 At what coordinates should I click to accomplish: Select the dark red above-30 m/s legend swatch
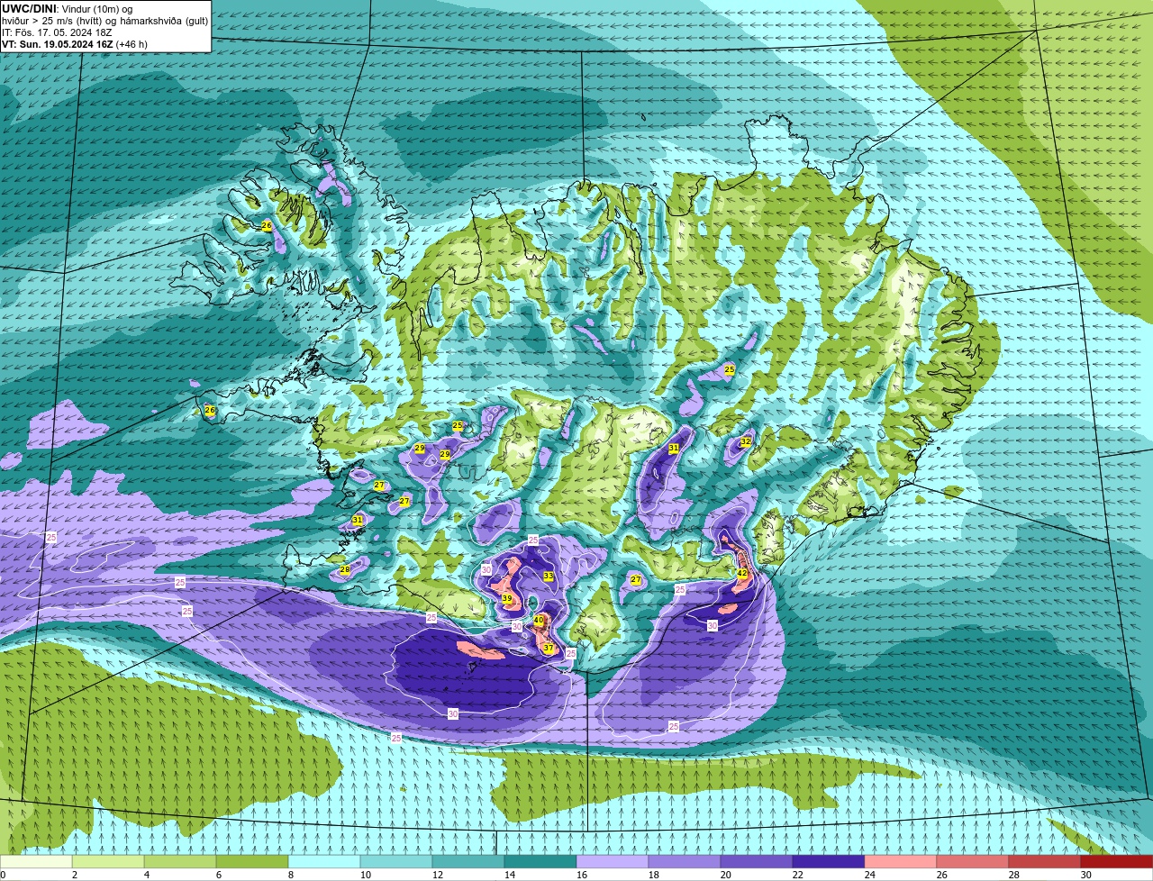point(1117,862)
